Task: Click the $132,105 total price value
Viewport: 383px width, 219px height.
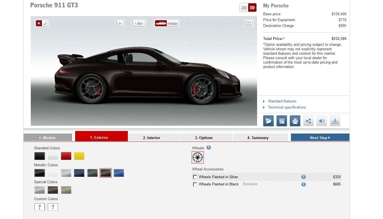Action: coord(339,39)
